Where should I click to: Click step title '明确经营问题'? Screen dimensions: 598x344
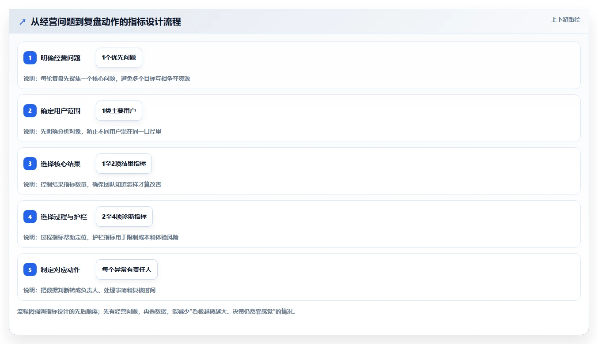[61, 58]
